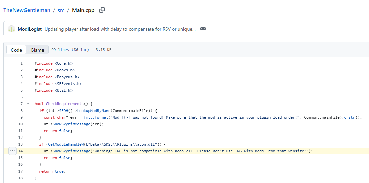Click the ModiLogist avatar image
The image size is (369, 183).
pos(11,29)
